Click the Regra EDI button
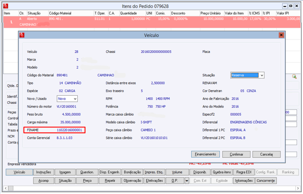 click(244, 172)
